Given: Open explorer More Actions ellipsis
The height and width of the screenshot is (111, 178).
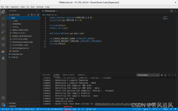Looking at the screenshot, I should click(x=37, y=11).
